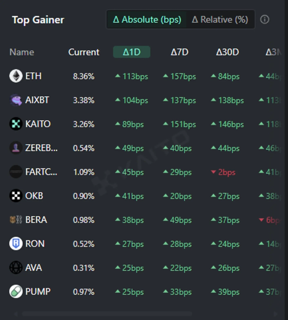The height and width of the screenshot is (320, 288).
Task: Sort by the Δ30D column
Action: (227, 52)
